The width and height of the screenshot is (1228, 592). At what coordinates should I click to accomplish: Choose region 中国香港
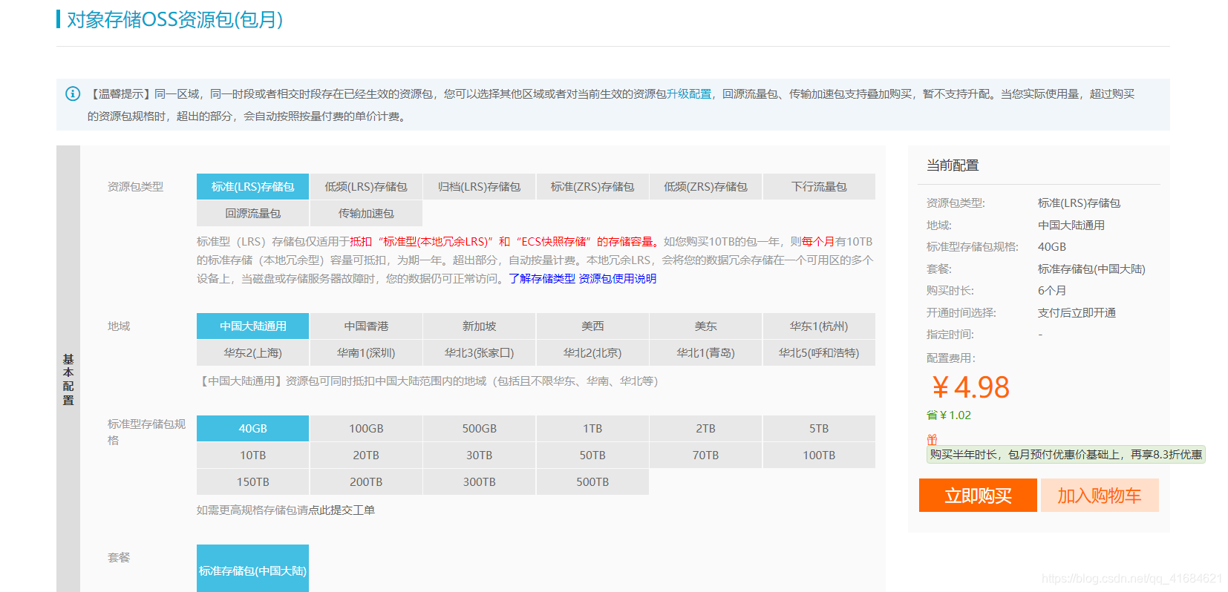pos(366,326)
